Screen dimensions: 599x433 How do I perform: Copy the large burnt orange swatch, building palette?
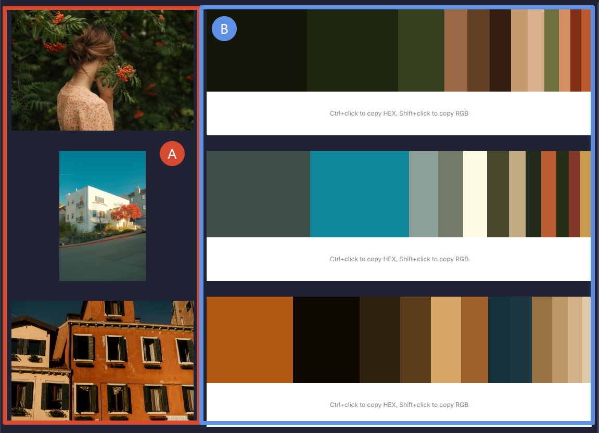[x=250, y=340]
